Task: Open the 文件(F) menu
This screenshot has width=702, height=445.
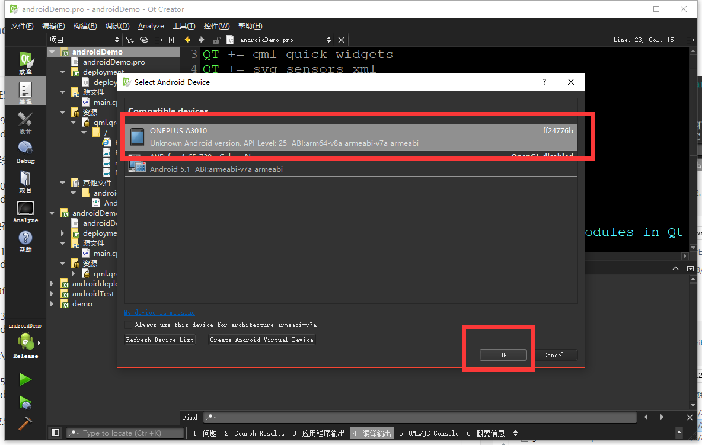Action: [x=22, y=26]
